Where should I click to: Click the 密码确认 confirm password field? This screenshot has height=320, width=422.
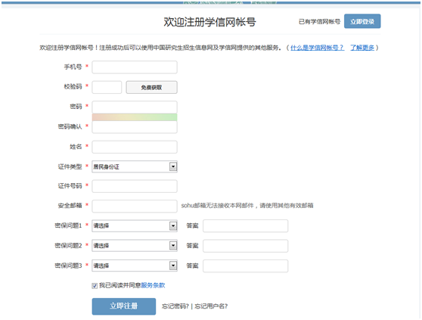135,127
